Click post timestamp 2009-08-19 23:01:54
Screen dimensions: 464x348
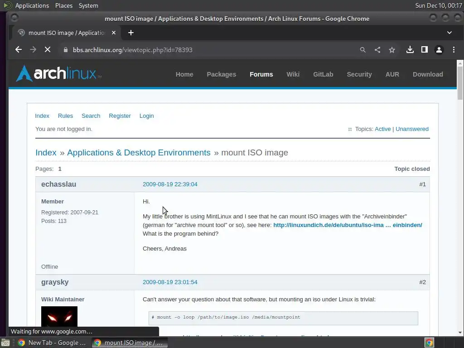pos(170,282)
